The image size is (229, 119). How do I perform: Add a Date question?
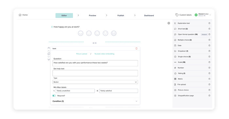(192, 46)
